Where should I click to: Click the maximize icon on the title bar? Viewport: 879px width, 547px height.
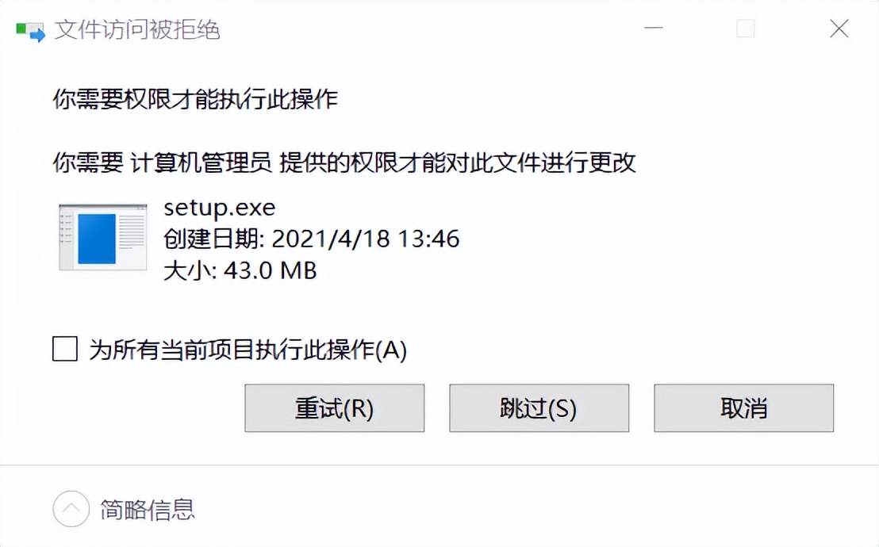coord(745,29)
